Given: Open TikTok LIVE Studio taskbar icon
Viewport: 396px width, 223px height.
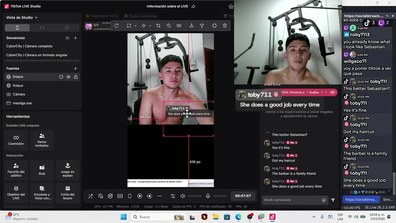Looking at the screenshot, I should (272, 217).
